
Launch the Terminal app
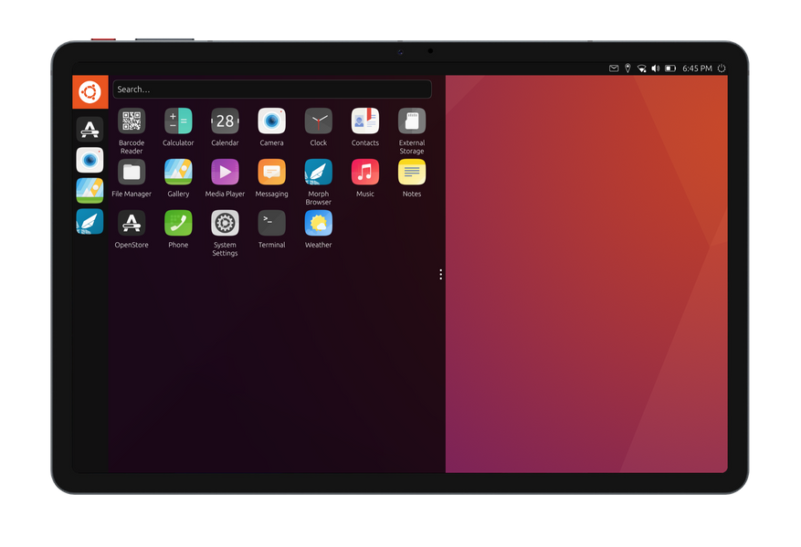272,223
